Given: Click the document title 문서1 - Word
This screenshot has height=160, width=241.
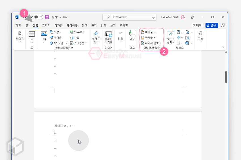Looking at the screenshot, I should pyautogui.click(x=61, y=17).
